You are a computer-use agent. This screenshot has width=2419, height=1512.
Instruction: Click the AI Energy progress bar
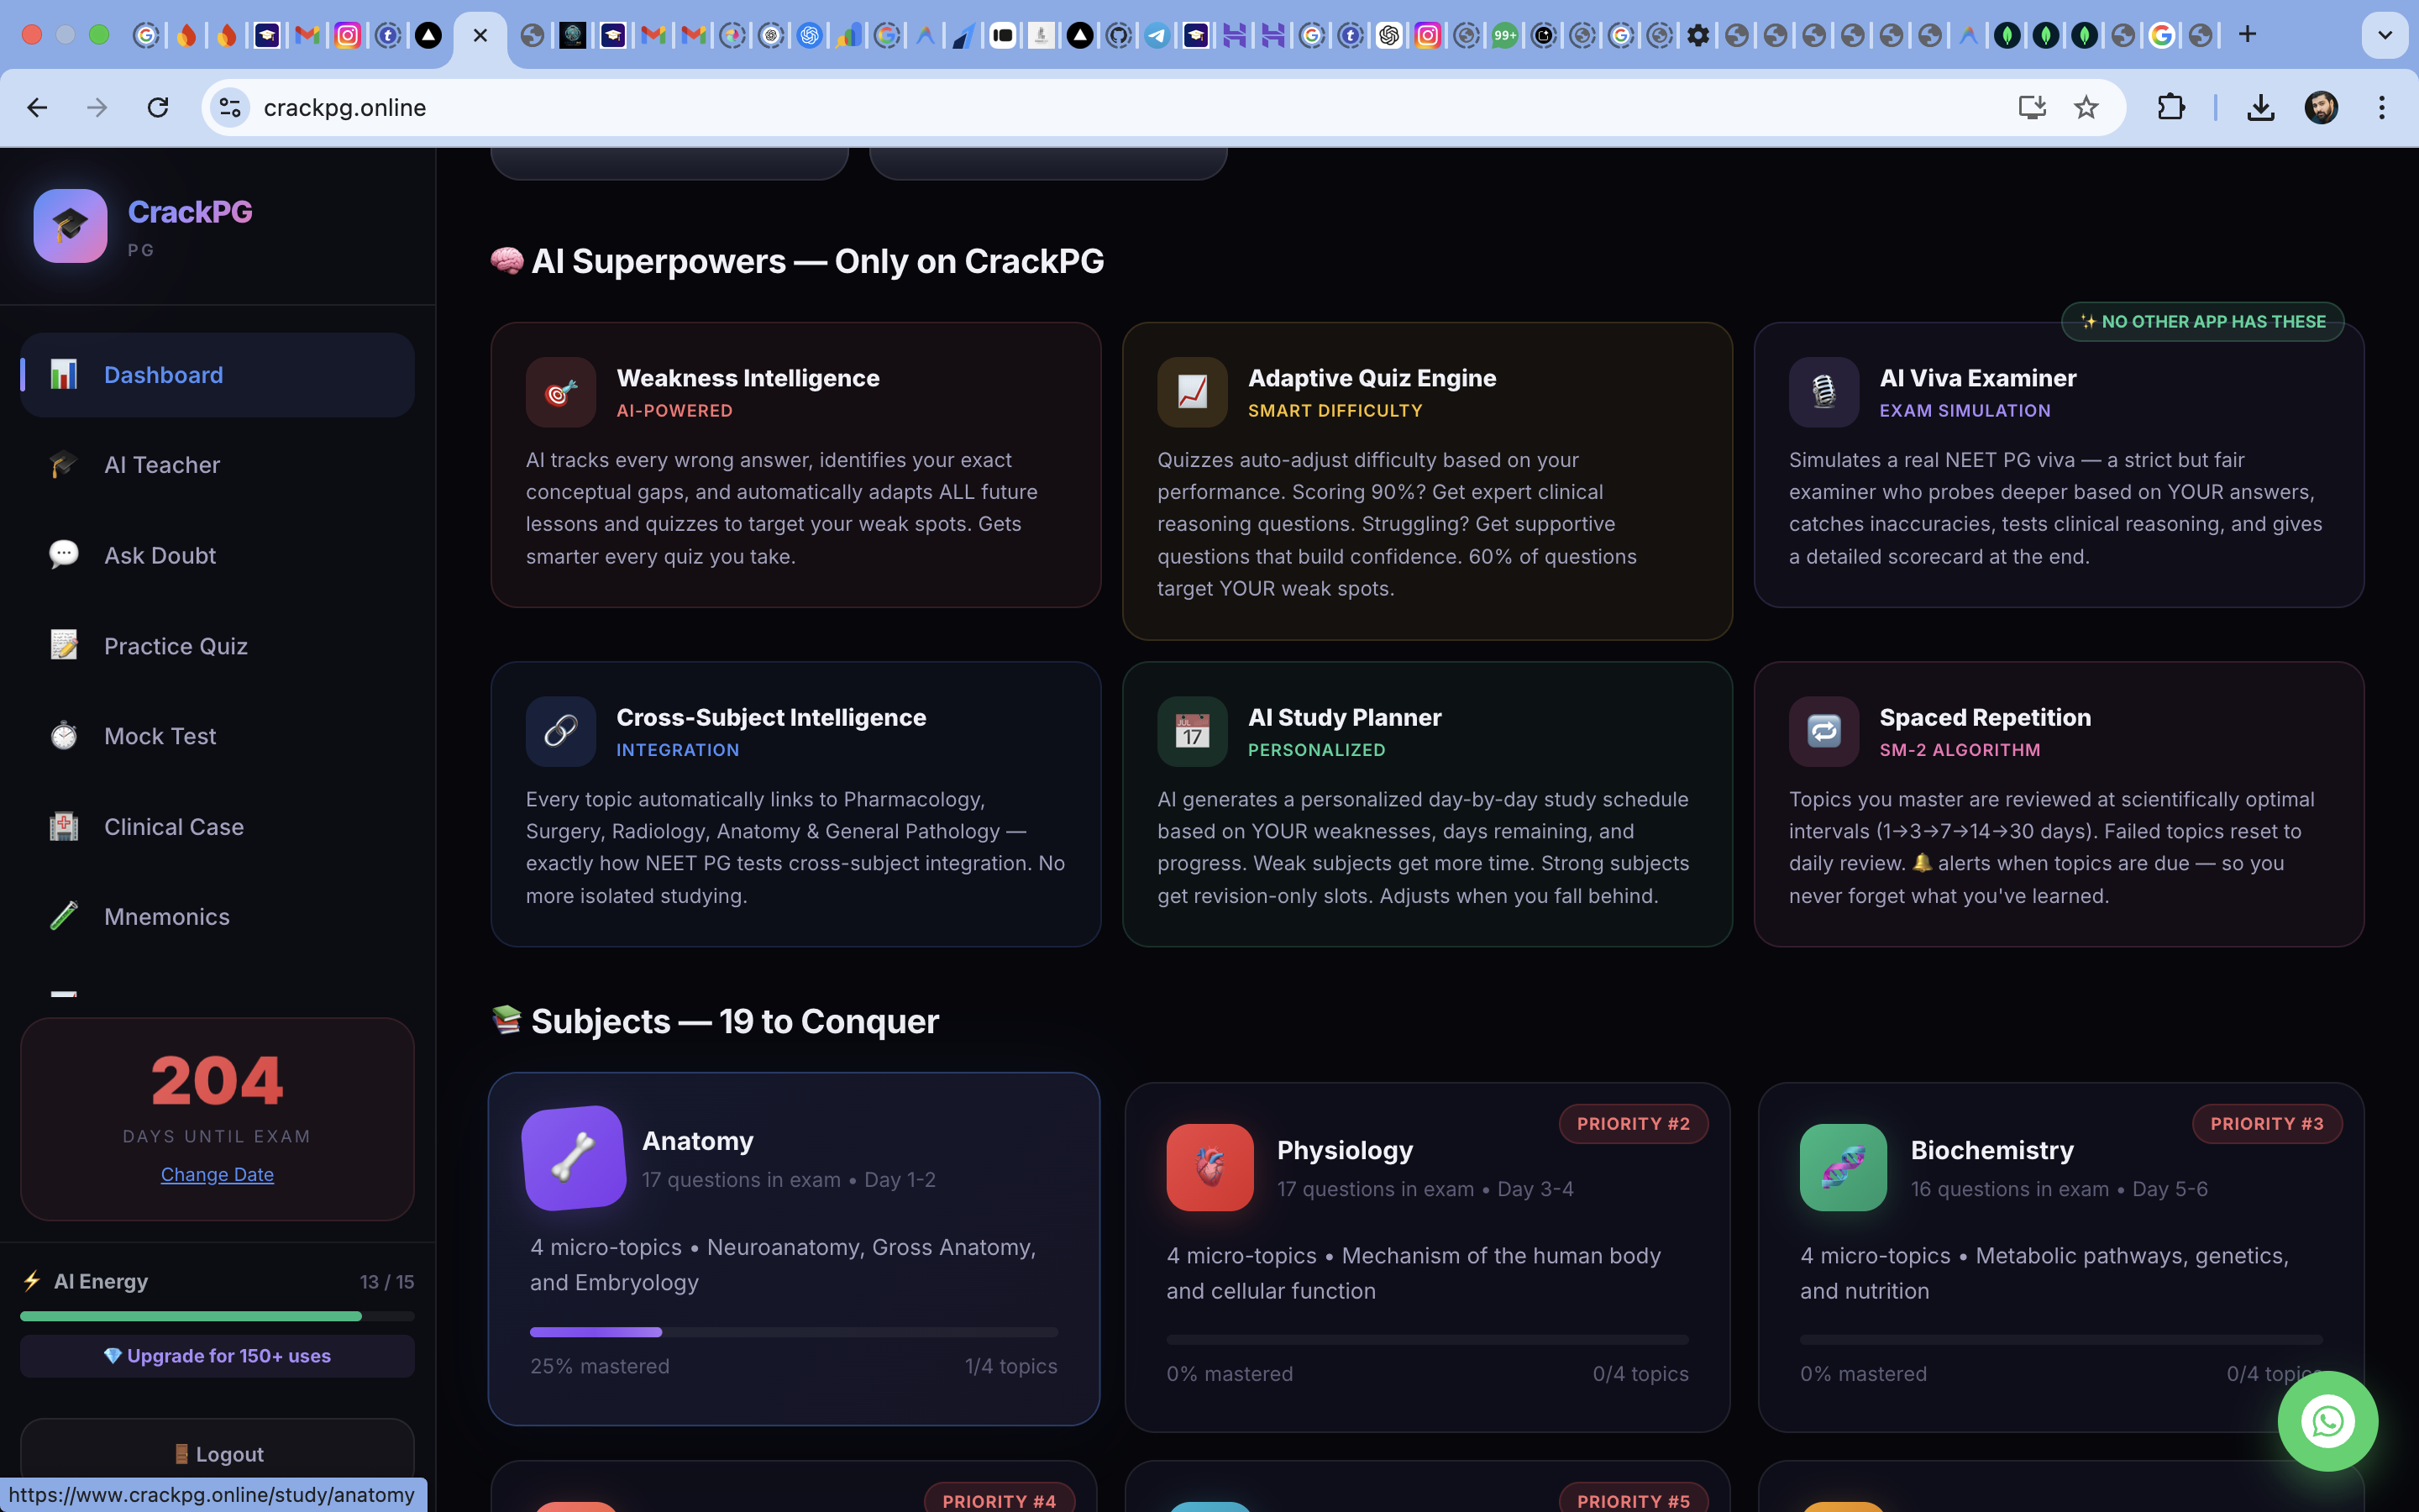217,1316
